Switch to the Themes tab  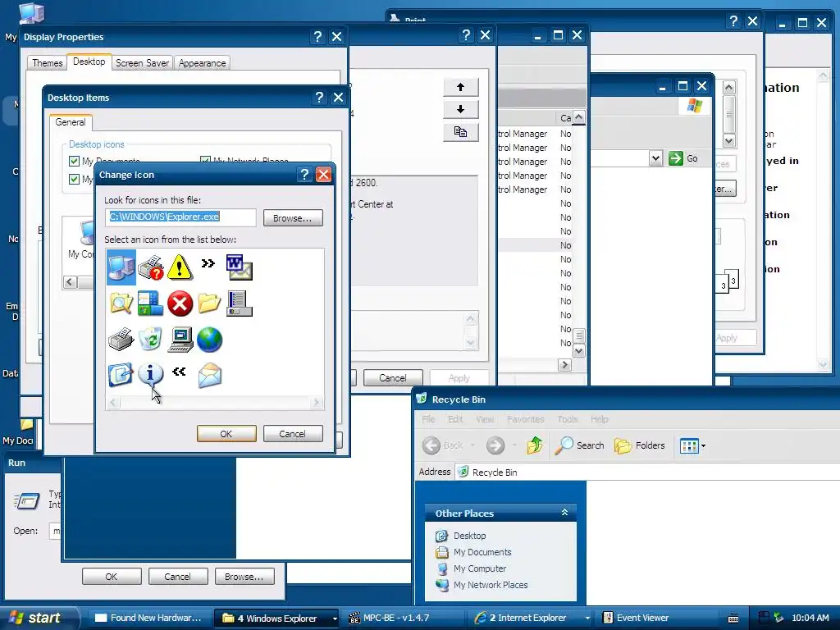click(47, 62)
